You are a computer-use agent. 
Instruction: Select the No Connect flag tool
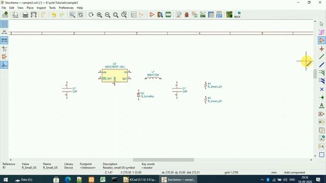click(x=321, y=89)
